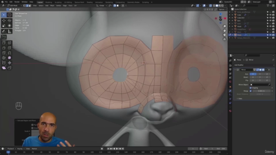Select the Edge Slide tool
This screenshot has width=276, height=155.
[4, 63]
